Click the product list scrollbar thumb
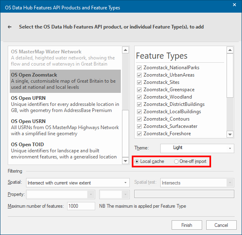This screenshot has width=242, height=235. [x=125, y=134]
